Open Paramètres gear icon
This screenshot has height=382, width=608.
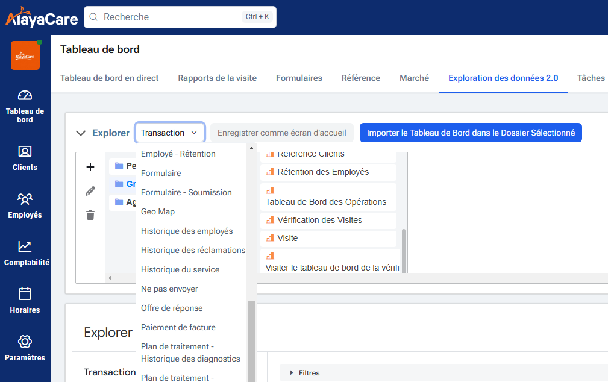click(x=25, y=342)
